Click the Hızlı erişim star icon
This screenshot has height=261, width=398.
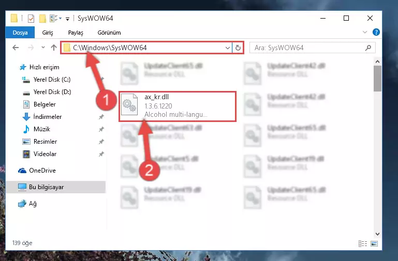click(x=23, y=67)
